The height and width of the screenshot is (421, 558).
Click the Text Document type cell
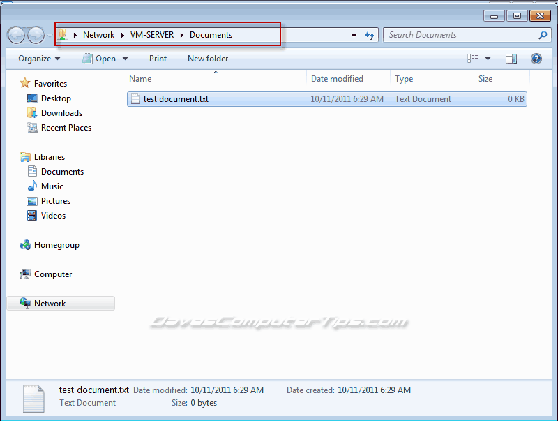click(x=423, y=99)
